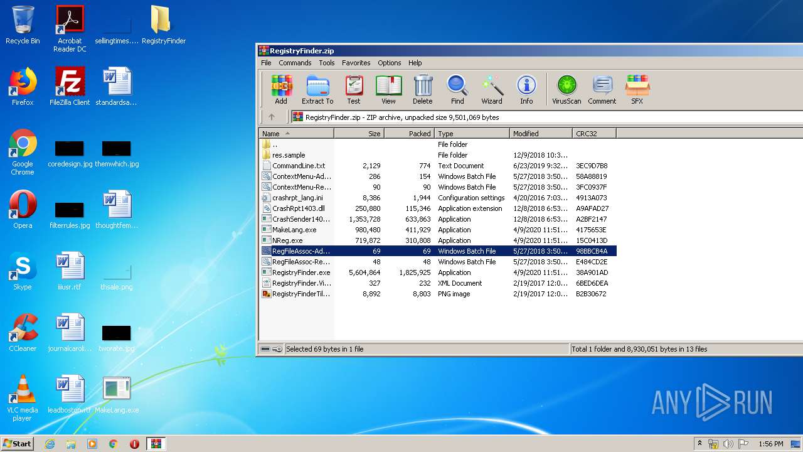The image size is (803, 452).
Task: Launch Google Chrome desktop icon
Action: click(x=23, y=152)
